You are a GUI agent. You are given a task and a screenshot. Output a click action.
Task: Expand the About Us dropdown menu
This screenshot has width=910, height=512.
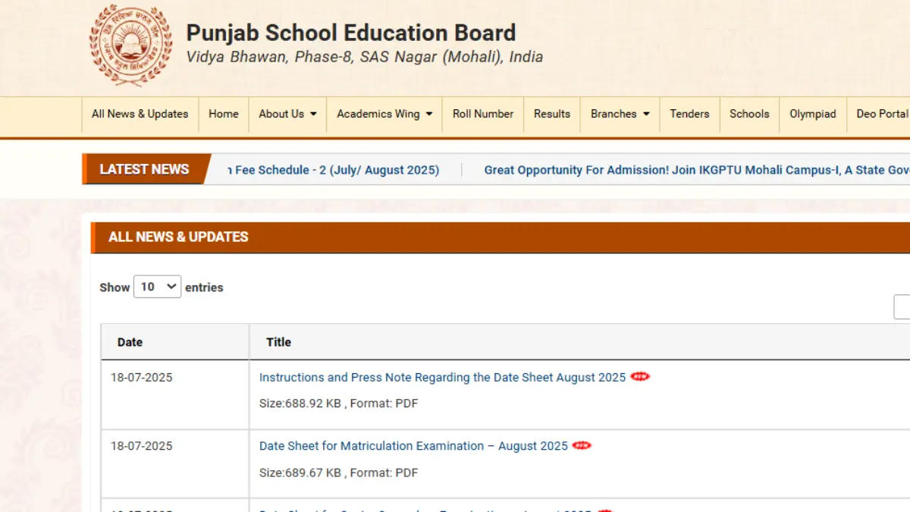(x=287, y=114)
